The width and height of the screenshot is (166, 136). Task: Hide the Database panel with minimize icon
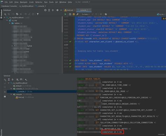(x=61, y=10)
